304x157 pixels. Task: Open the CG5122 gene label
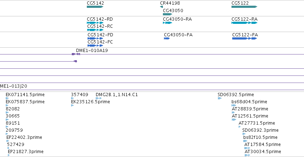pyautogui.click(x=240, y=3)
